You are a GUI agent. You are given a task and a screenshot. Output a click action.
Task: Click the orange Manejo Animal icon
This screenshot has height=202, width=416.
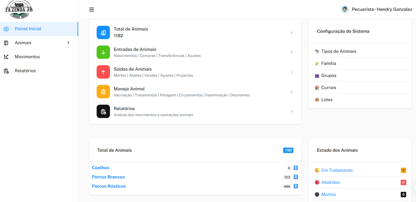pos(103,92)
